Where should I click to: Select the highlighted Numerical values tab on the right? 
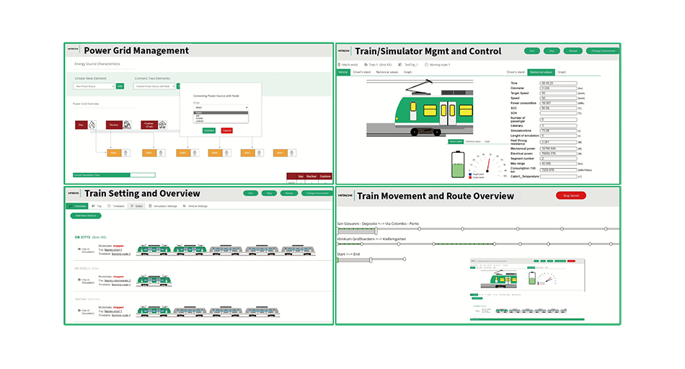pyautogui.click(x=541, y=72)
